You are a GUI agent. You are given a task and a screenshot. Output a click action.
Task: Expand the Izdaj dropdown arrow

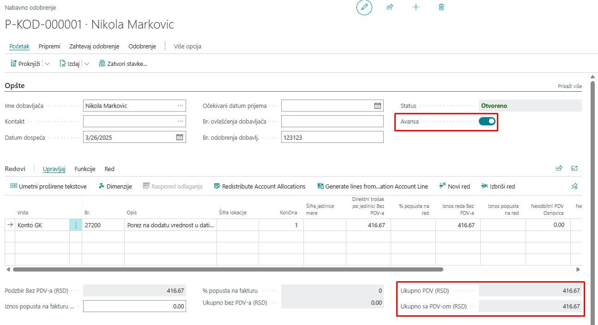(x=87, y=64)
